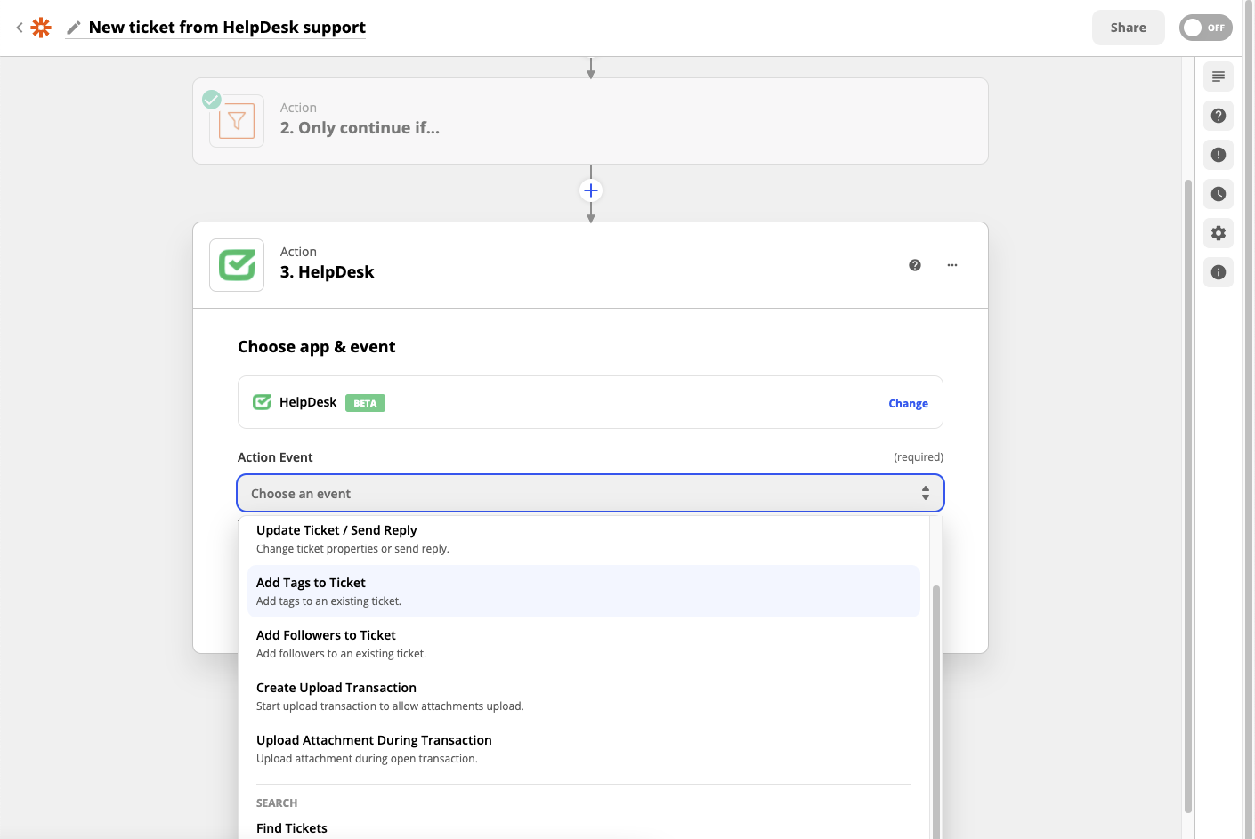This screenshot has height=839, width=1255.
Task: Click the Share button
Action: (1128, 28)
